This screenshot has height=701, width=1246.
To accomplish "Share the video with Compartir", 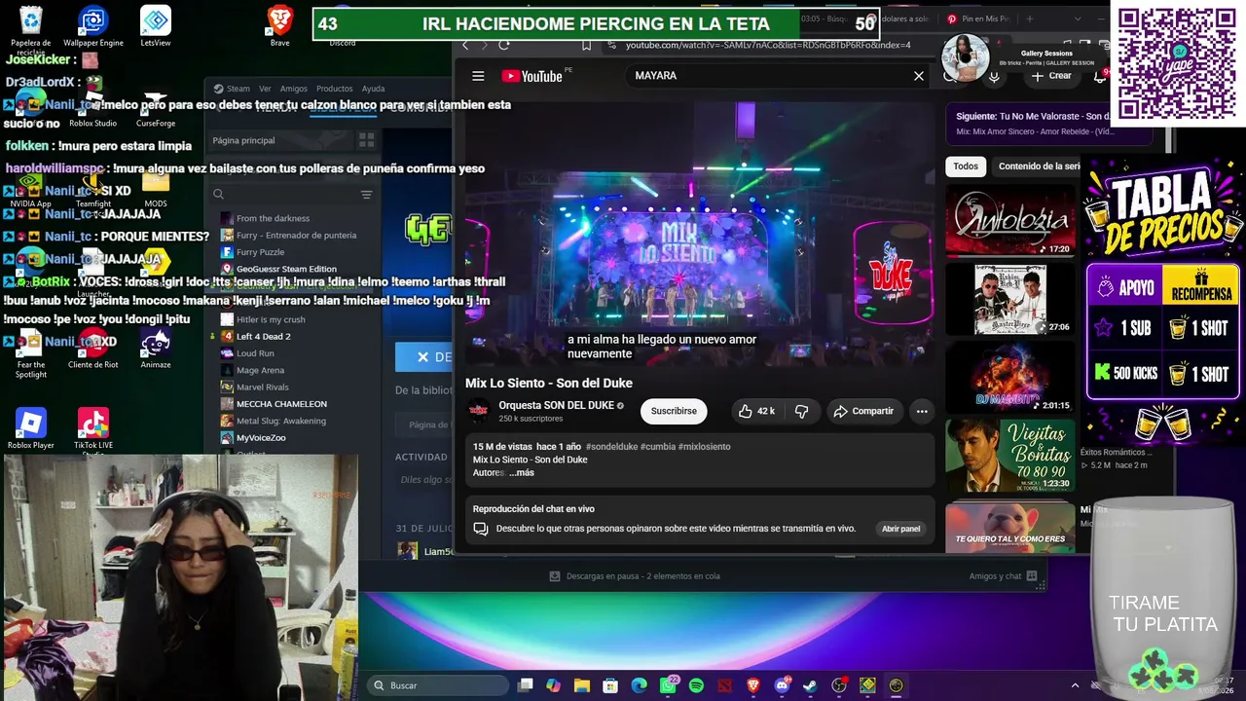I will click(863, 411).
